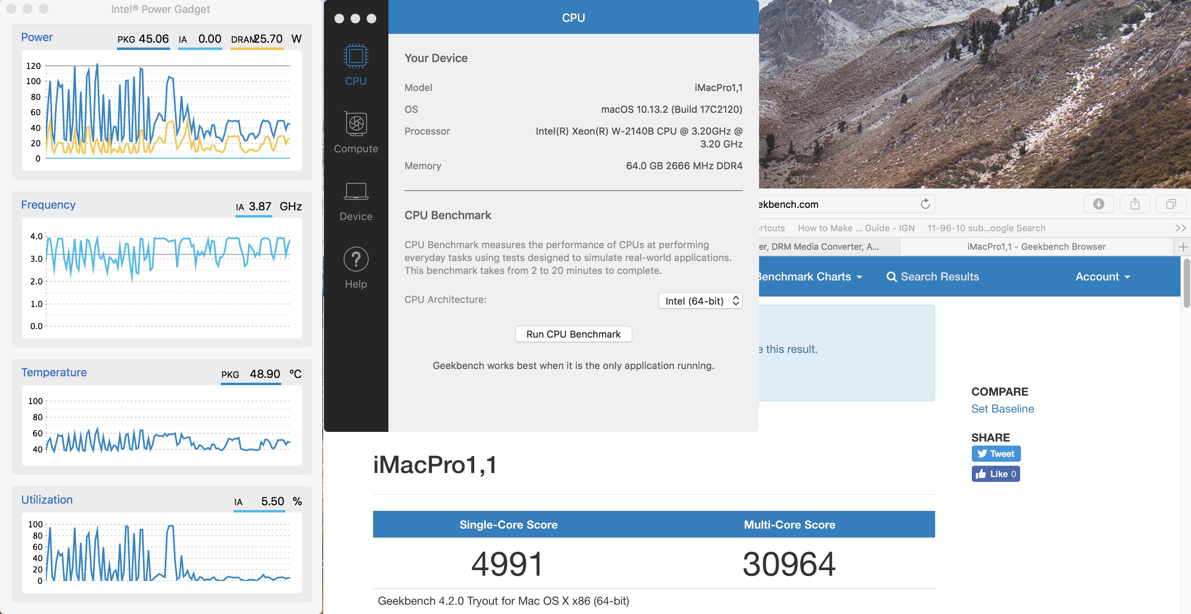The image size is (1191, 614).
Task: Switch to iMacPro1,1 - Geekbench Browser tab
Action: click(1036, 247)
